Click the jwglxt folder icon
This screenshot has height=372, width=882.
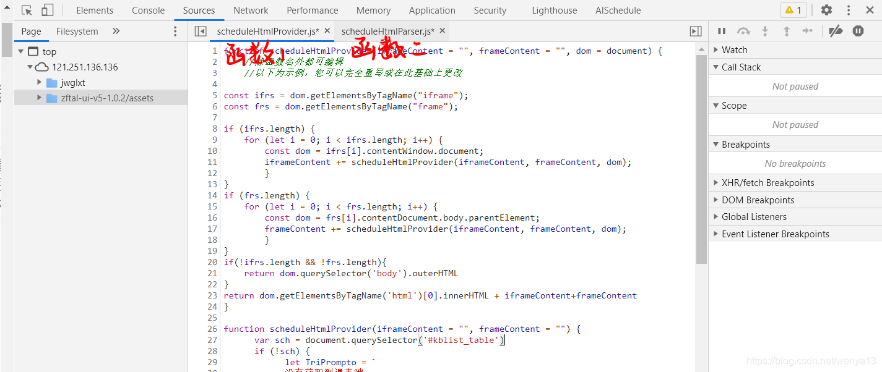coord(52,83)
